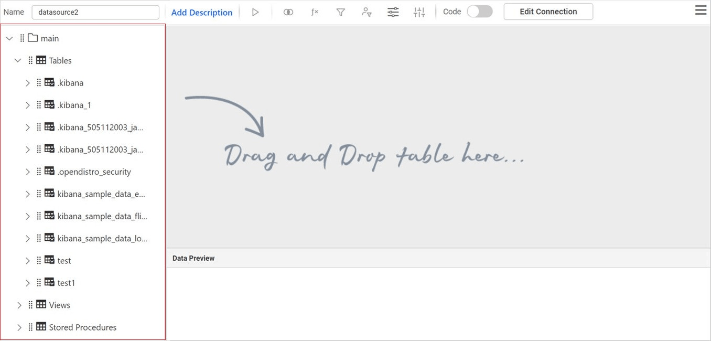Click the Data Preview panel header
Image resolution: width=711 pixels, height=341 pixels.
(x=438, y=258)
